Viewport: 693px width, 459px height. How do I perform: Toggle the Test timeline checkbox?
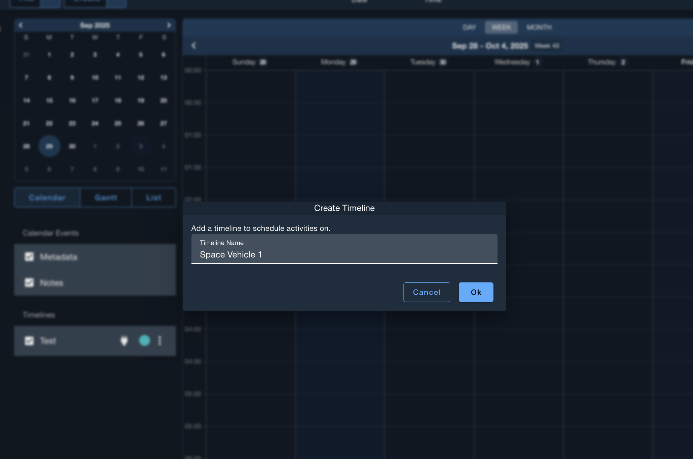29,341
